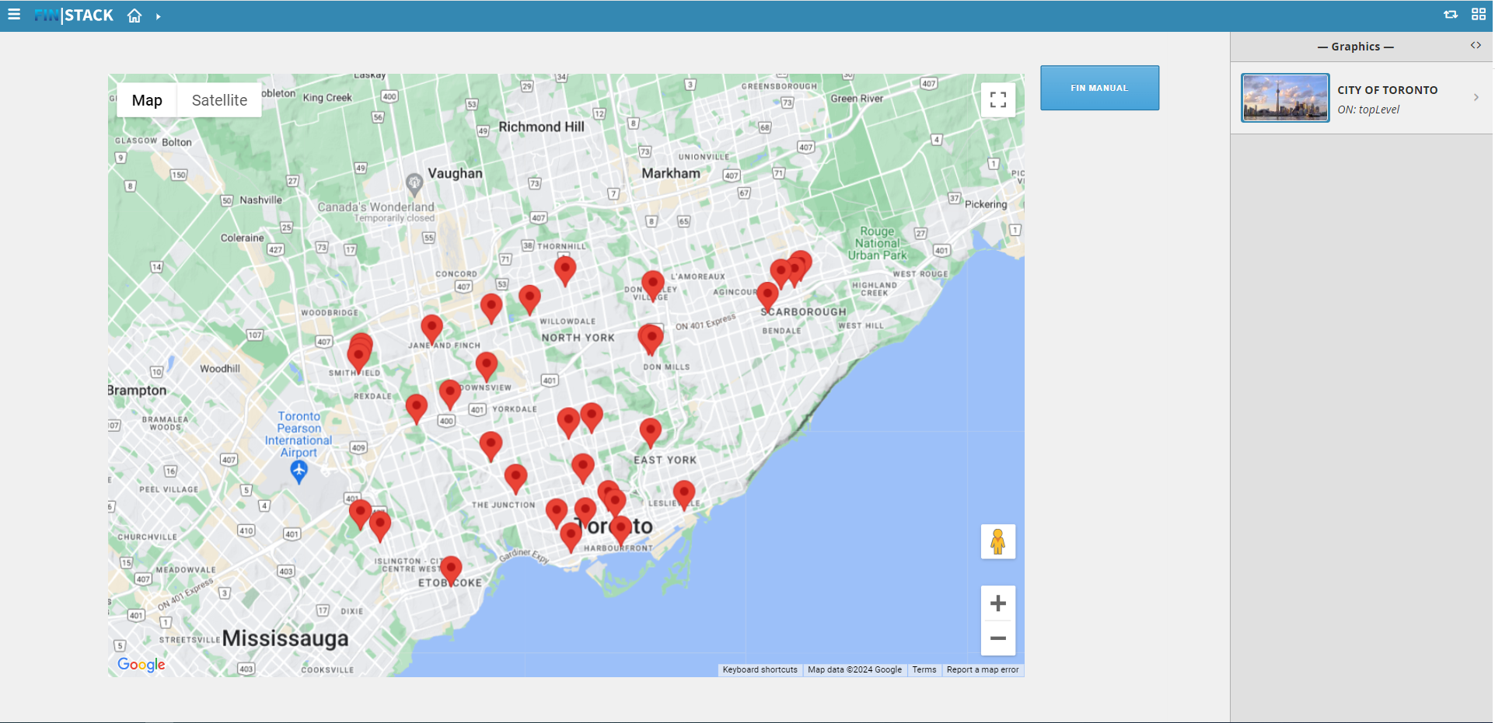Open Keyboard shortcuts link
The height and width of the screenshot is (723, 1495).
[760, 669]
